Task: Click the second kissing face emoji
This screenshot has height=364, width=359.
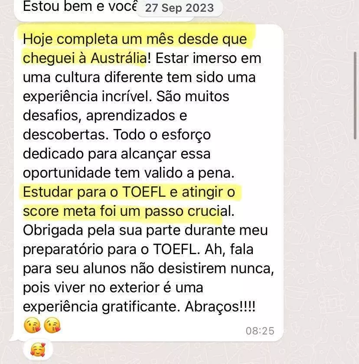Action: click(x=52, y=325)
